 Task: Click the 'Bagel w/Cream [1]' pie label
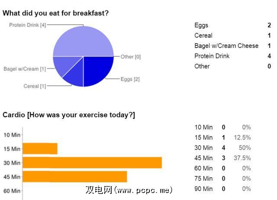click(x=25, y=69)
